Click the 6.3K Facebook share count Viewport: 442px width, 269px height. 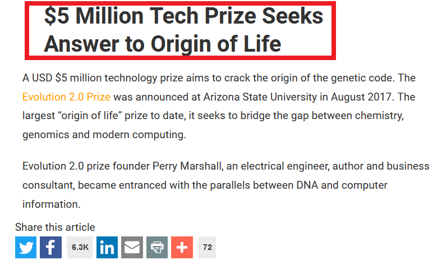click(80, 247)
